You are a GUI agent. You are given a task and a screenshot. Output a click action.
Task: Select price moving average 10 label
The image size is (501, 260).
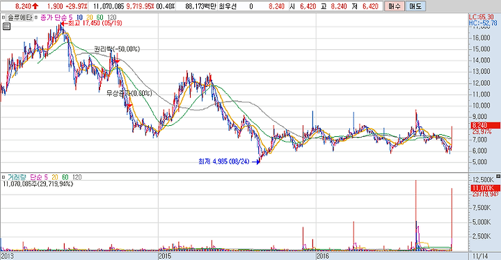click(79, 17)
